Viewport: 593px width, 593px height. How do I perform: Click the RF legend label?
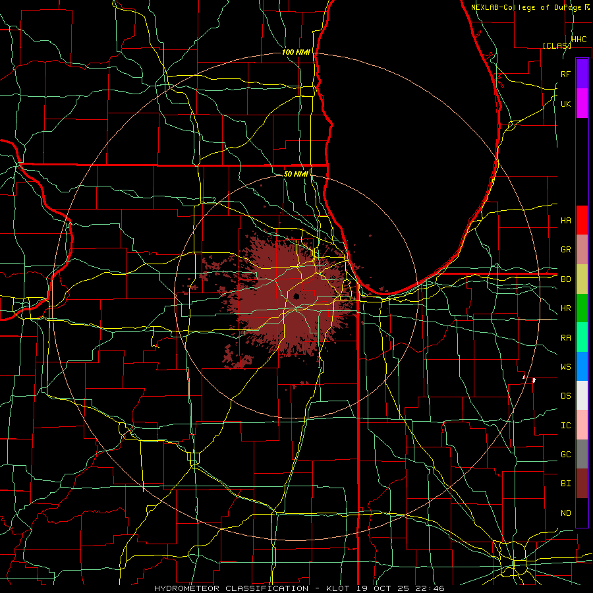point(565,74)
